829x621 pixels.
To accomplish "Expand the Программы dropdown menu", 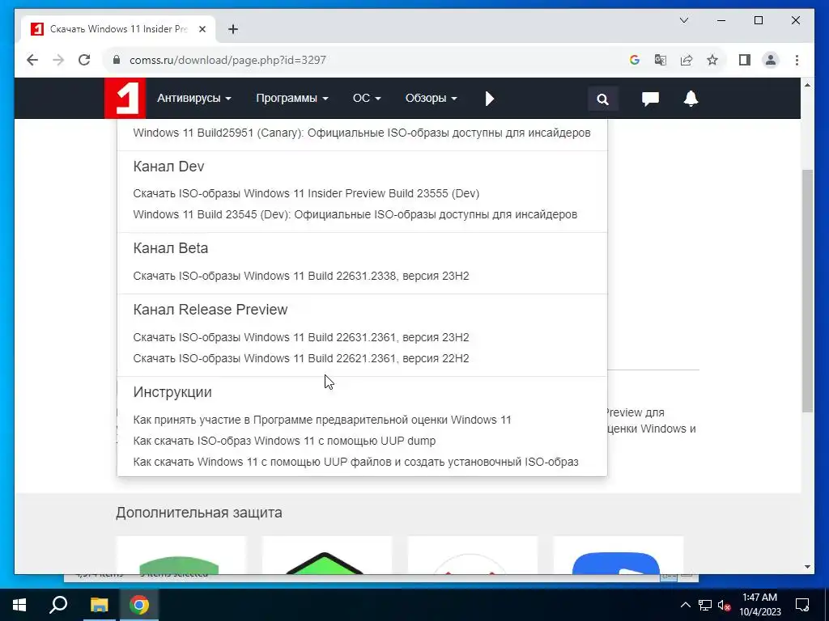I will 291,98.
